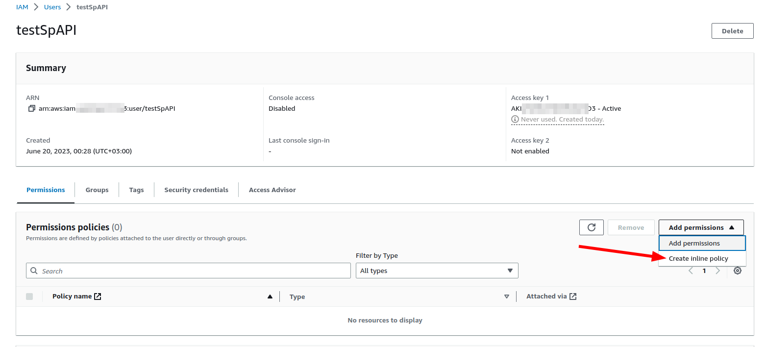Click the Attached via column header
The width and height of the screenshot is (766, 347).
tap(546, 297)
